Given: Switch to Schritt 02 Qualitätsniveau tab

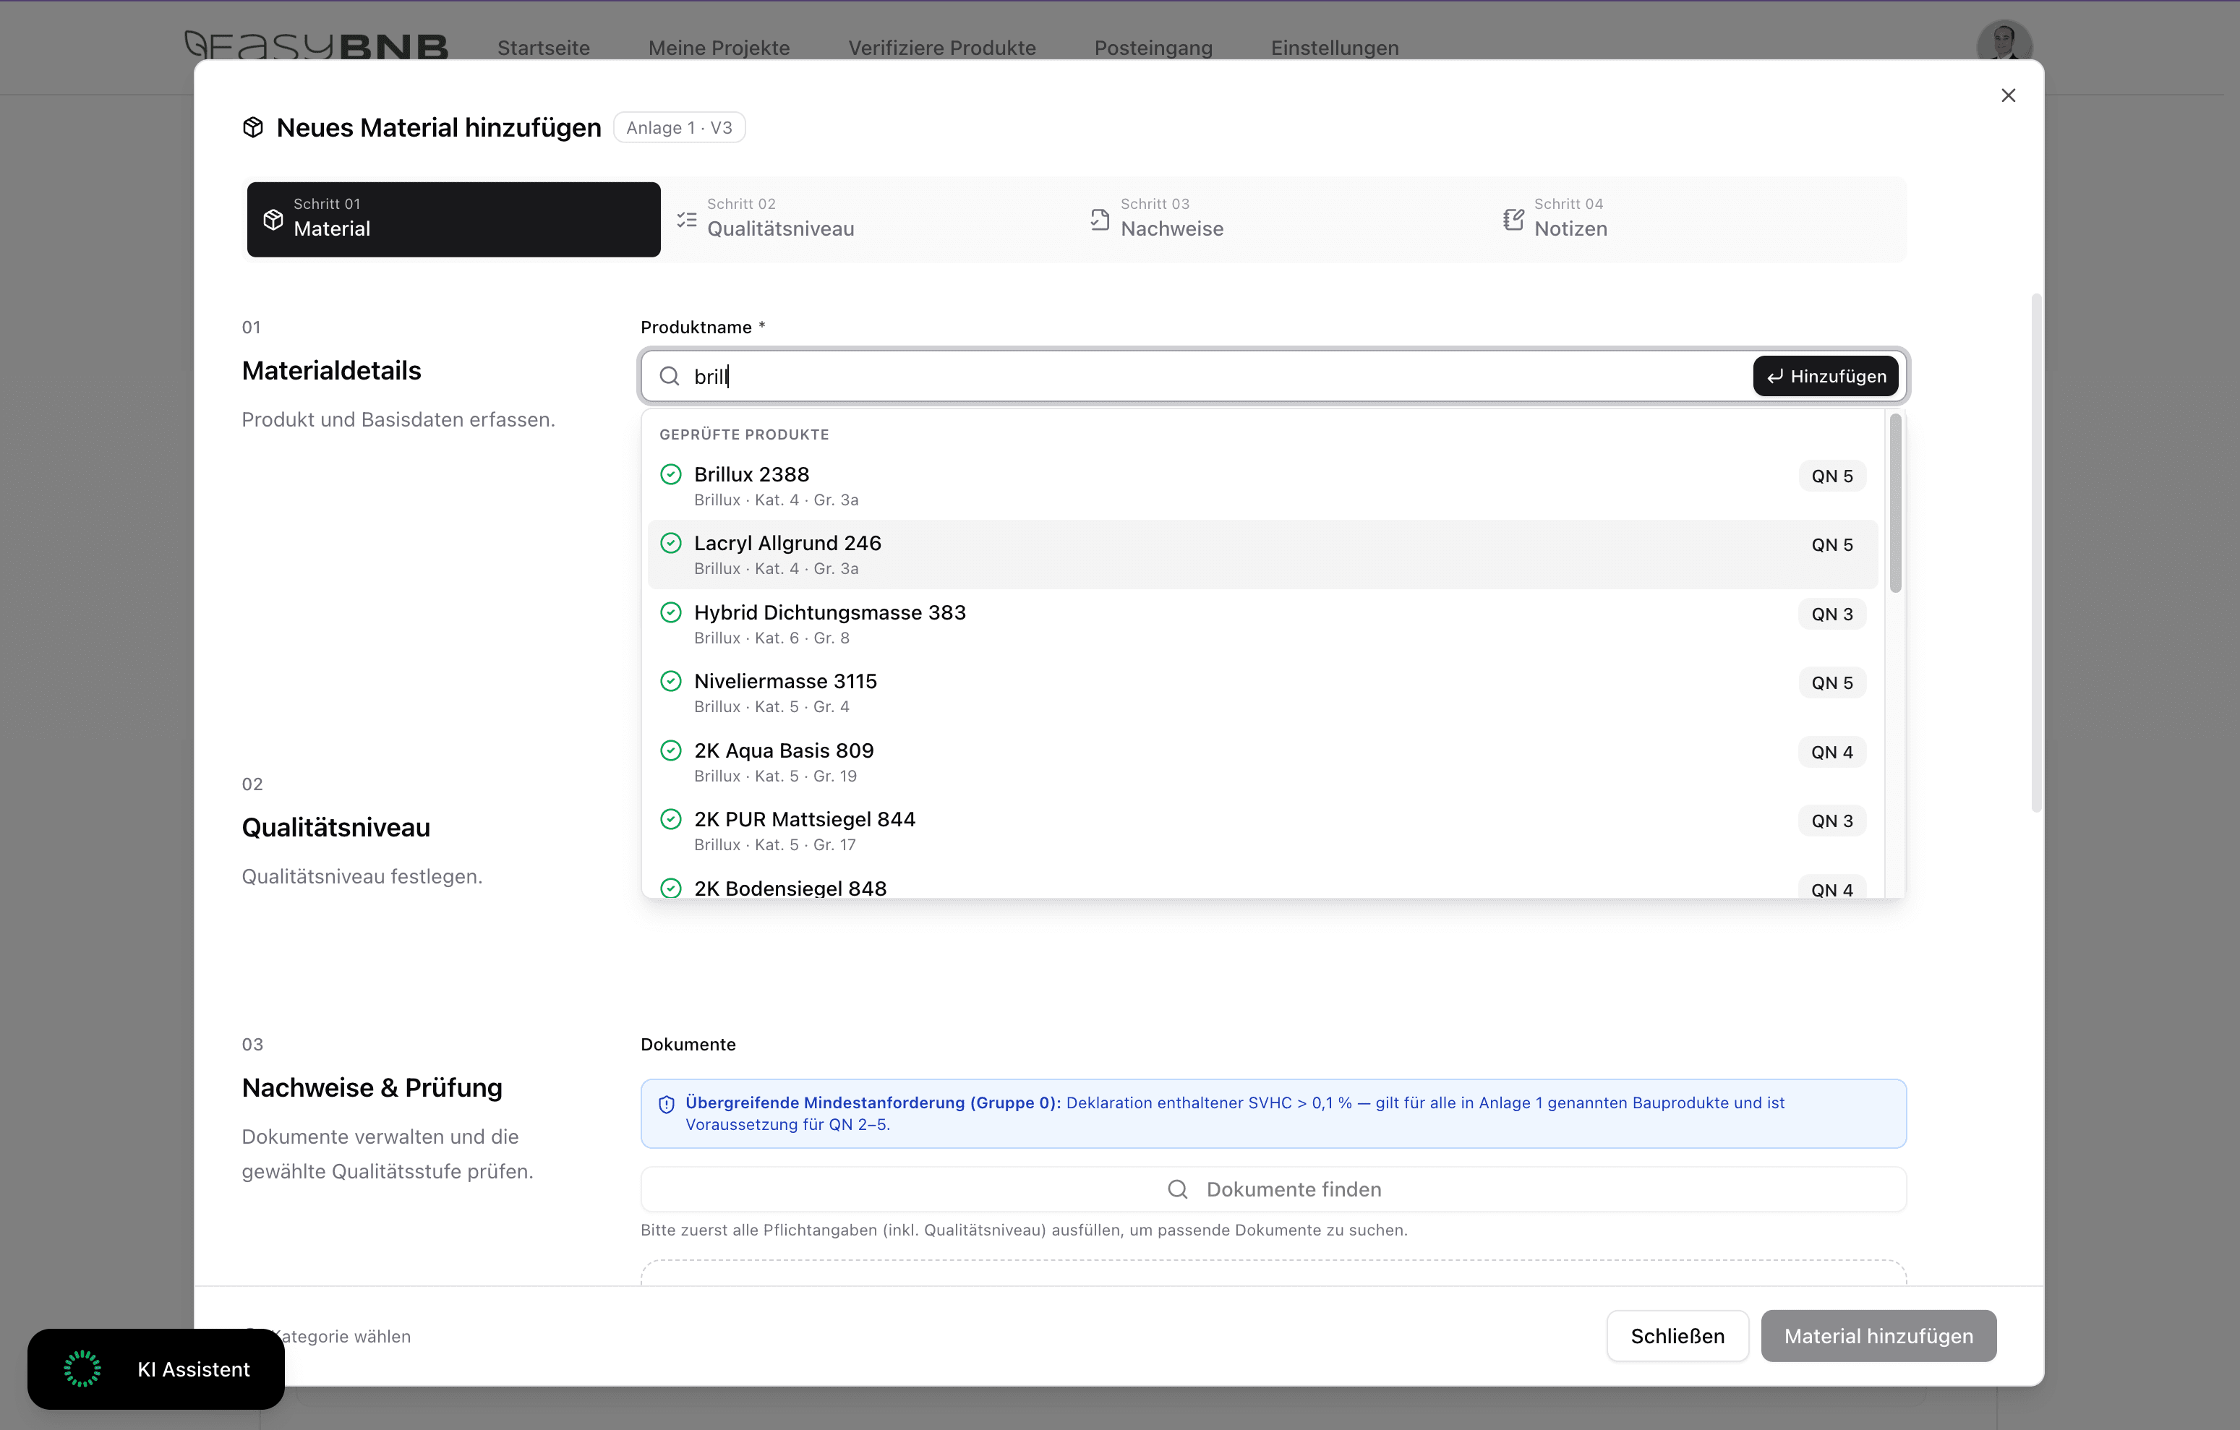Looking at the screenshot, I should pyautogui.click(x=867, y=220).
